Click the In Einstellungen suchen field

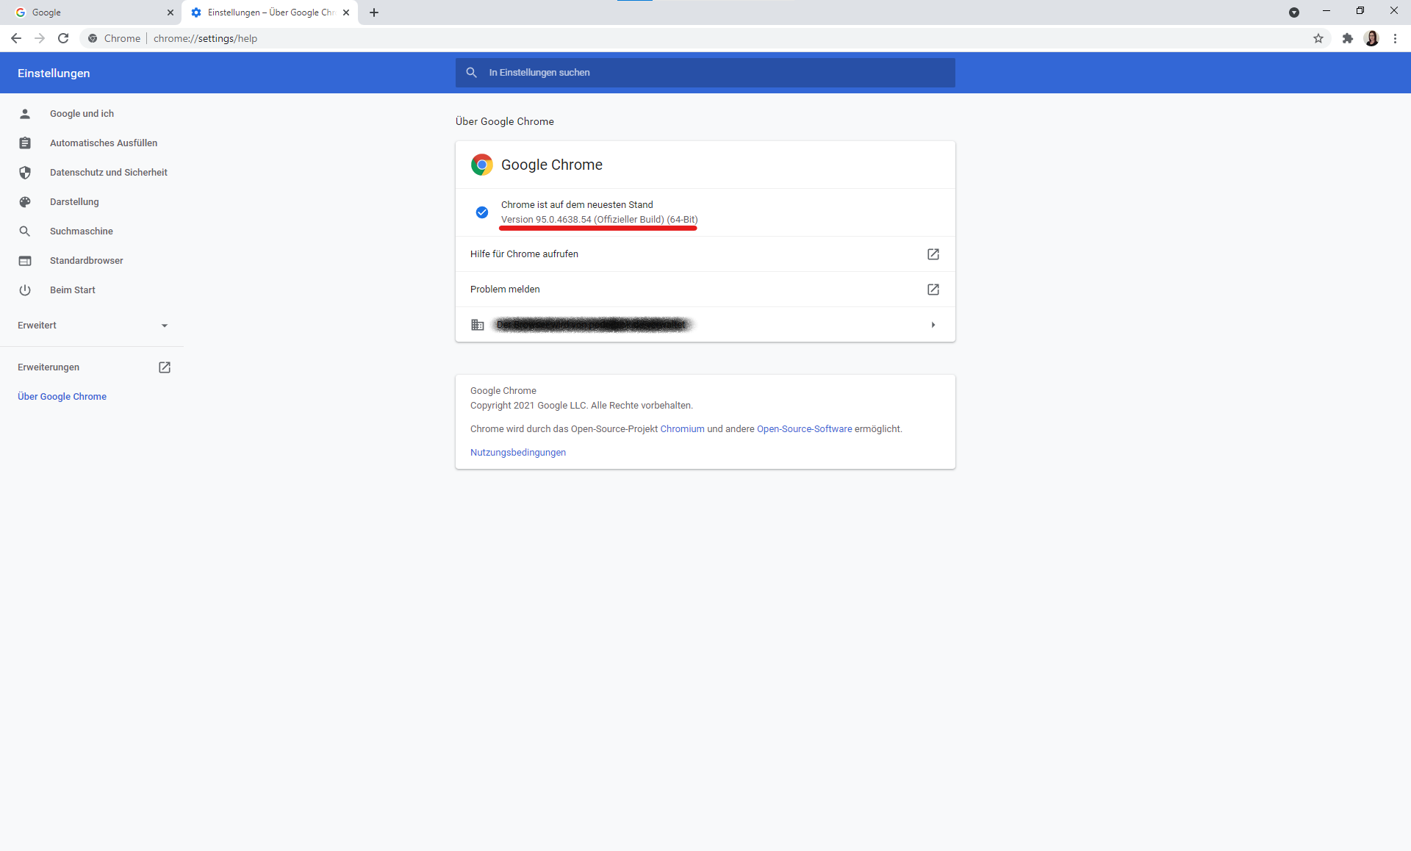pos(705,73)
